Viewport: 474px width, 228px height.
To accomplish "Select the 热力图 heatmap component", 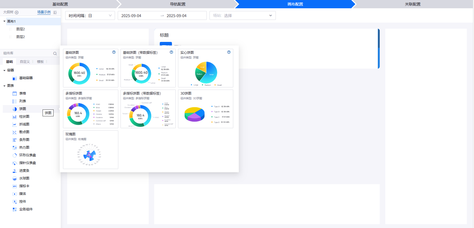I will tap(24, 147).
